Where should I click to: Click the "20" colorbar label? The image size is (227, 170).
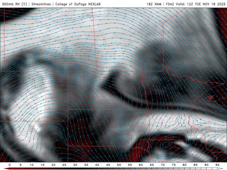(x=53, y=165)
